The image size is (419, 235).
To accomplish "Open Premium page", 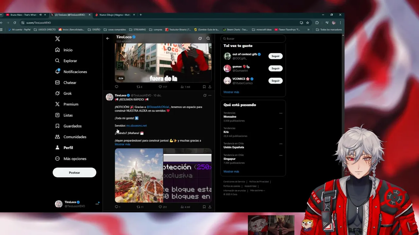I will 66,104.
